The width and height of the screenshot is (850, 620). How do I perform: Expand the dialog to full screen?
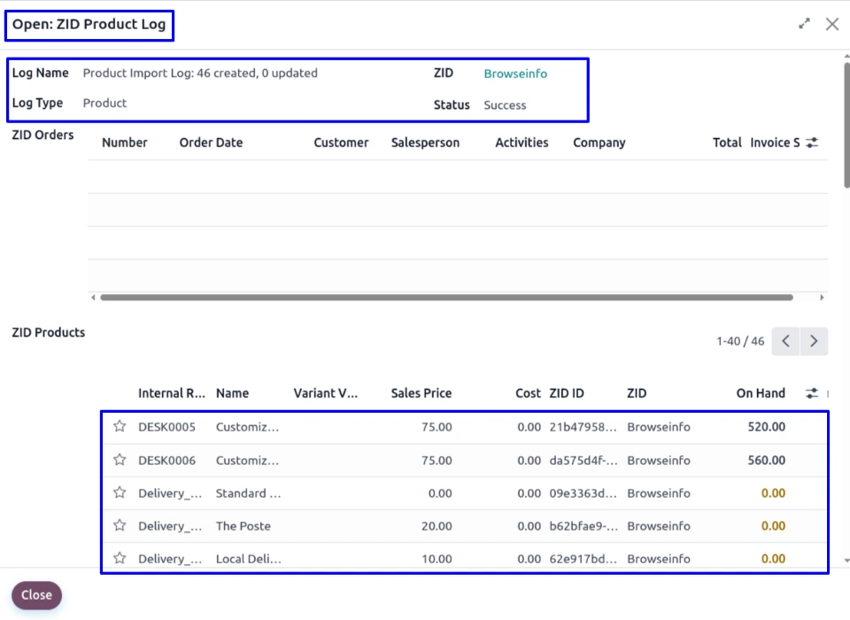(804, 24)
